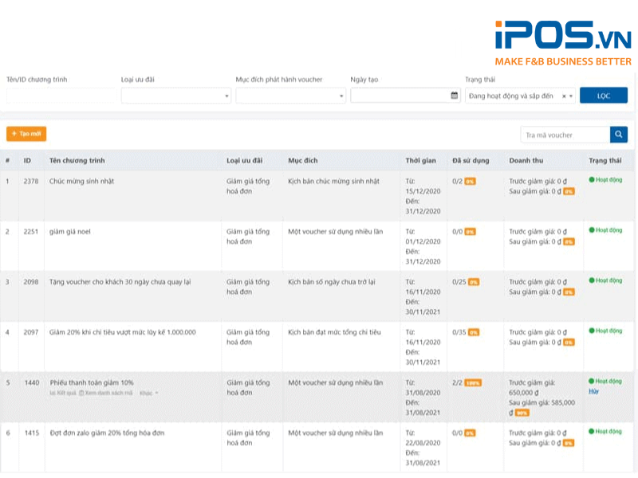Click the voucher search magnifier icon
Image resolution: width=638 pixels, height=478 pixels.
(x=618, y=135)
